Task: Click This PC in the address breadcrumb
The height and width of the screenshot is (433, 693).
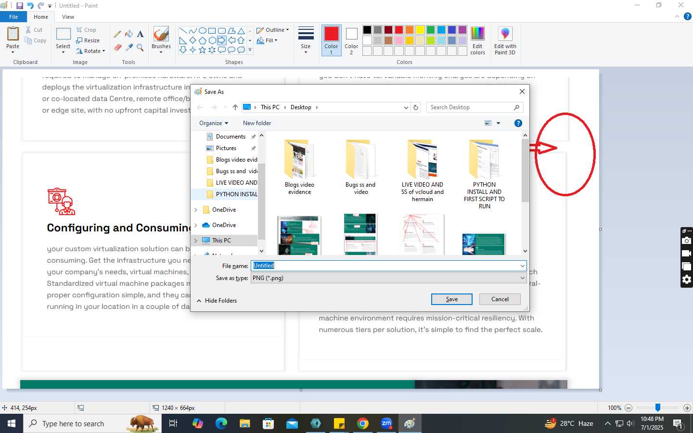Action: (x=270, y=107)
